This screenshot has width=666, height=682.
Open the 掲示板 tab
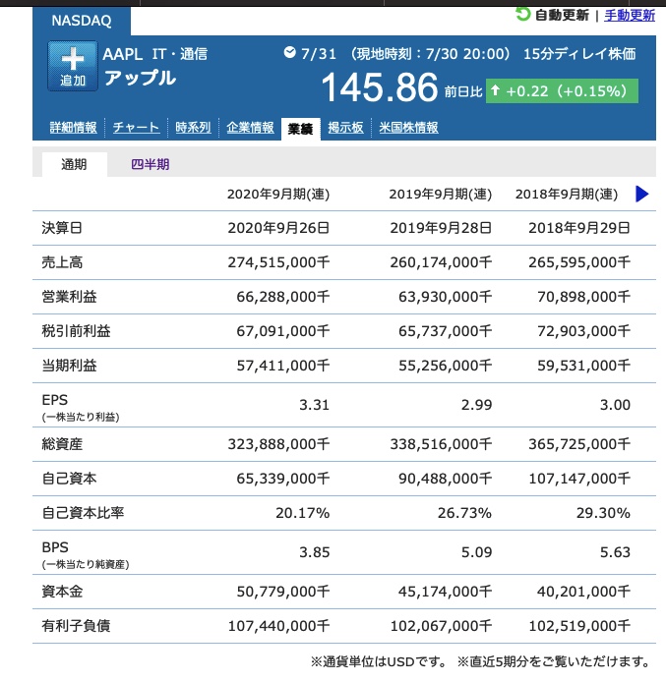[345, 128]
